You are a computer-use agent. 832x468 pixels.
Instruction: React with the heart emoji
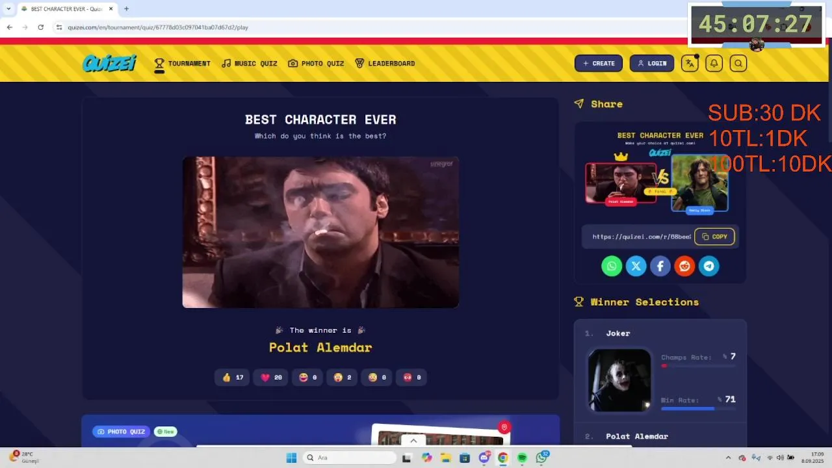point(271,377)
